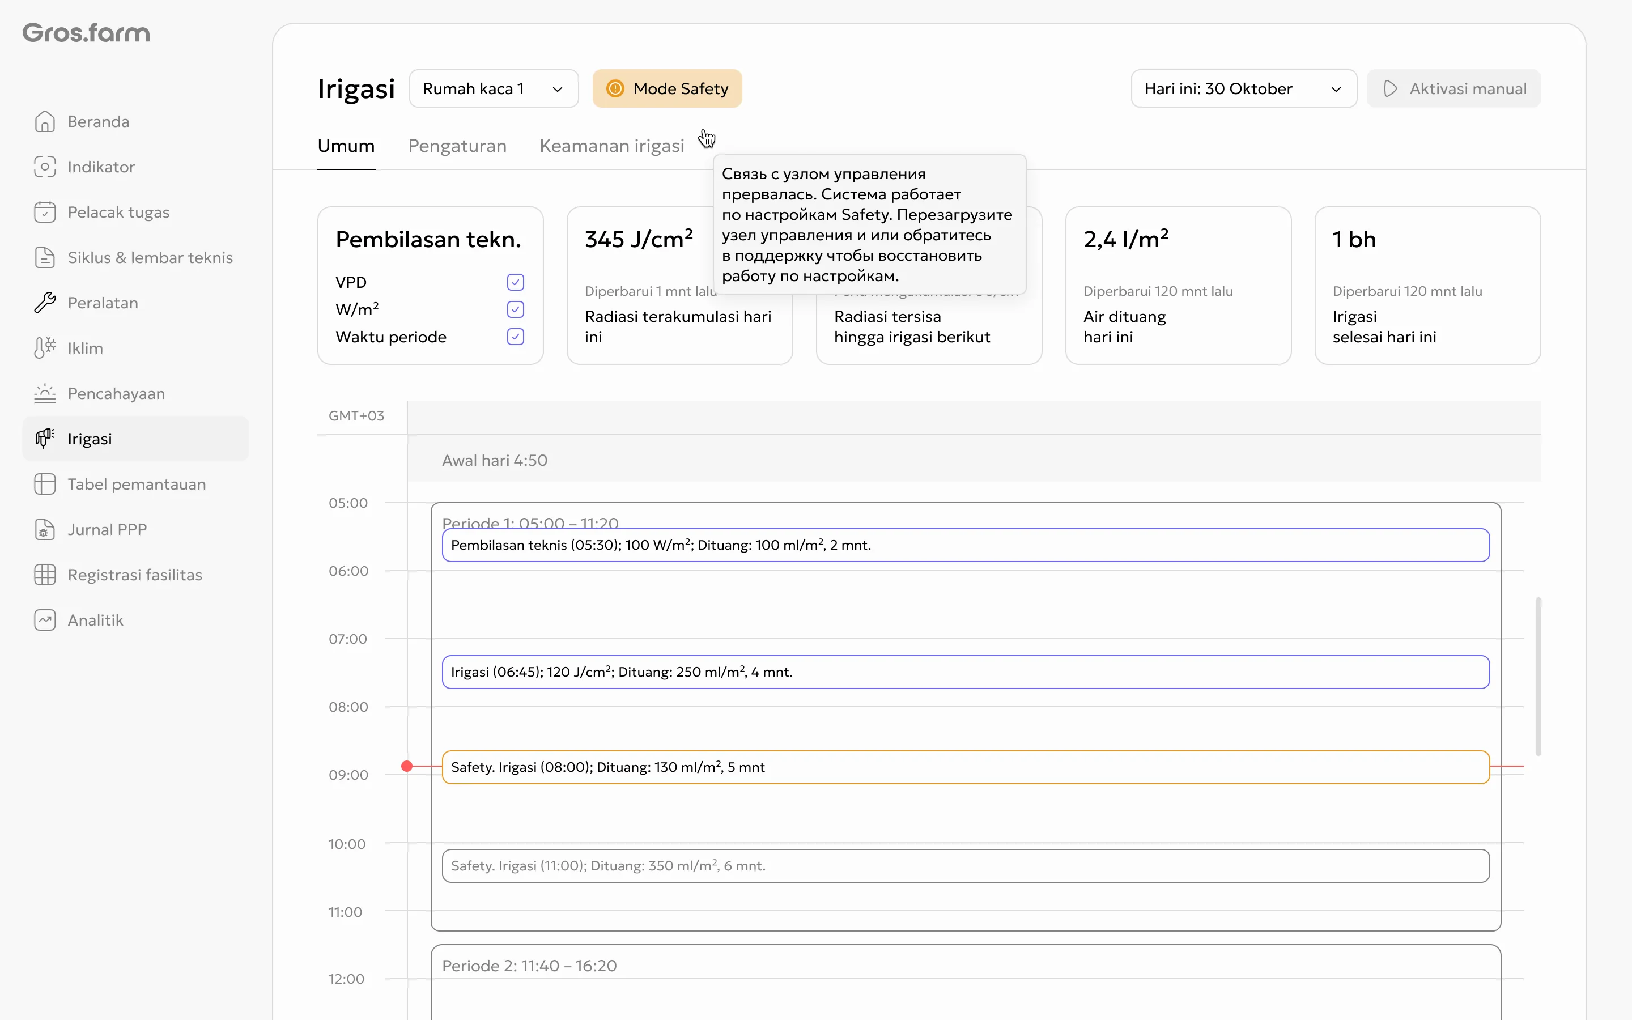Click the Analitik chart icon

pos(45,620)
